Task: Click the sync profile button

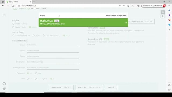Action: [153, 6]
